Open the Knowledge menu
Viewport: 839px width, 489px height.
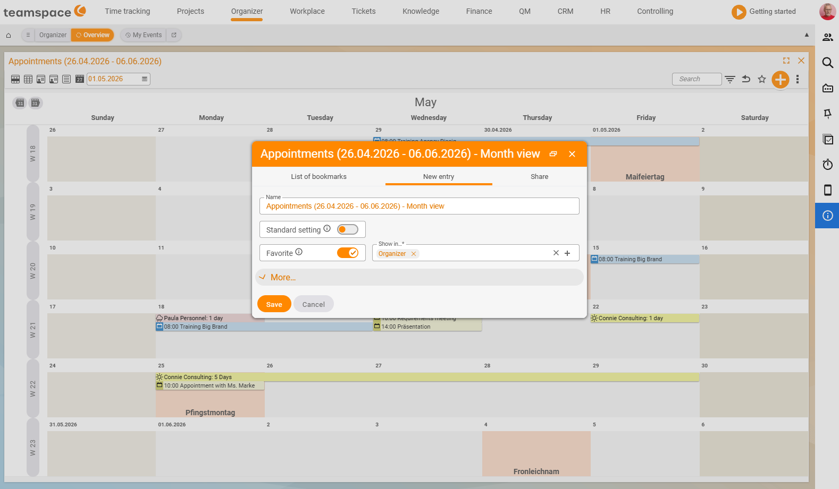pos(421,11)
